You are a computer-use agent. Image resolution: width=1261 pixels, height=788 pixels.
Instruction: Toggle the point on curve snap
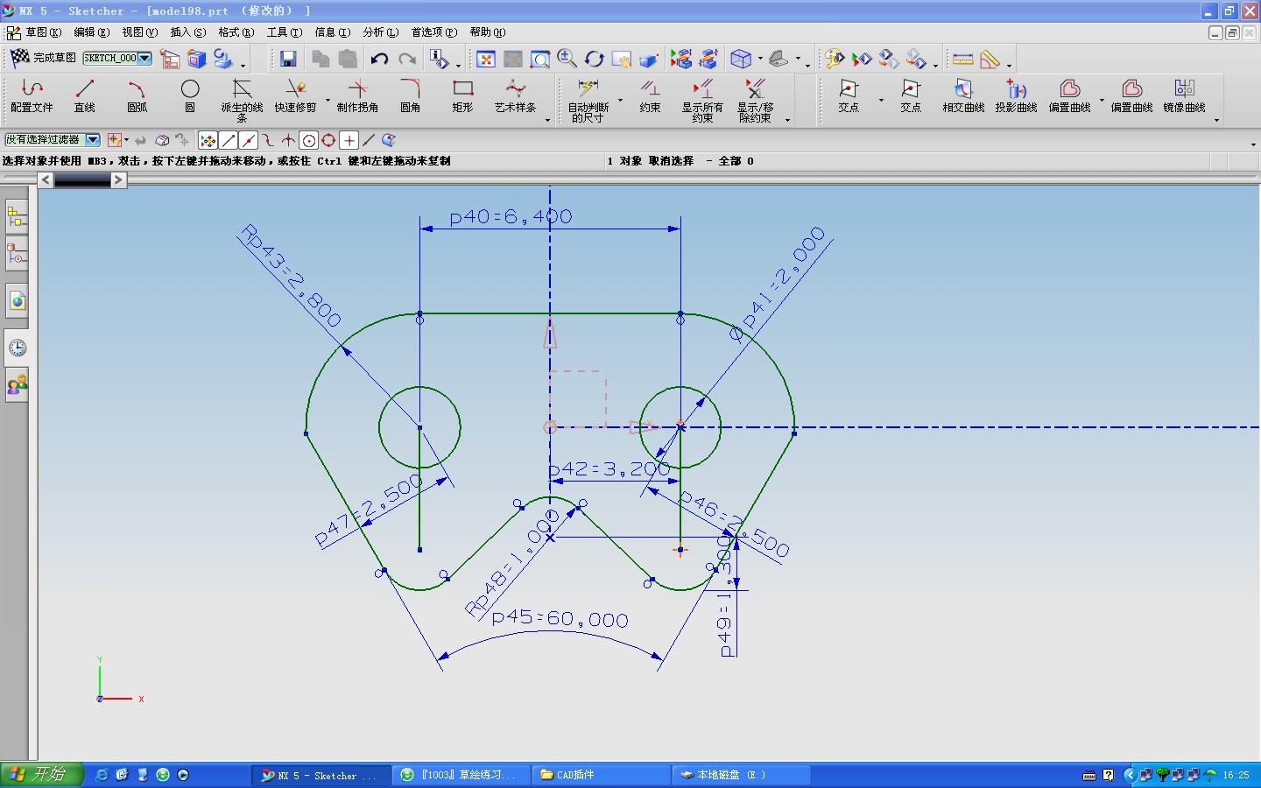click(x=369, y=140)
